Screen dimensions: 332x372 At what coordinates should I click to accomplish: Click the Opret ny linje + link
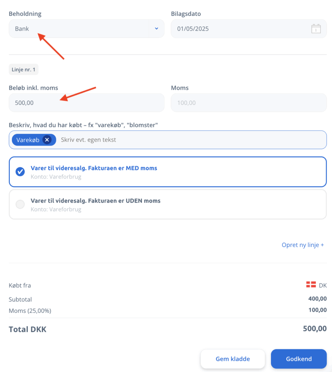pyautogui.click(x=303, y=245)
